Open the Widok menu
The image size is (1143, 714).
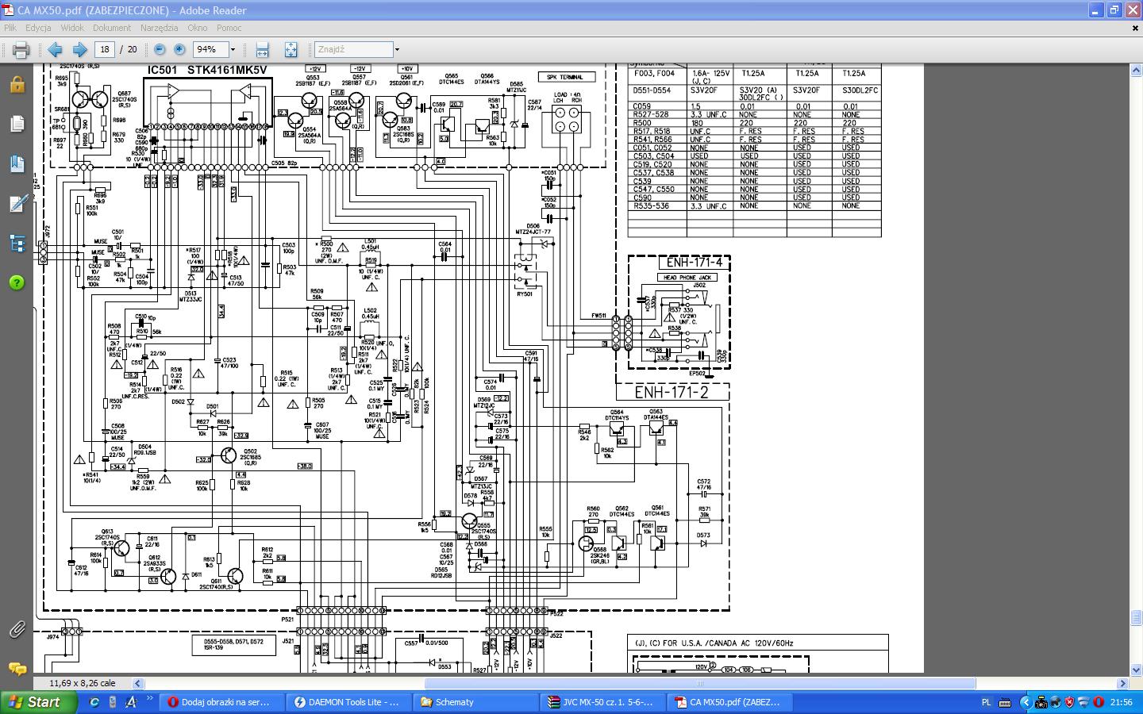point(72,28)
